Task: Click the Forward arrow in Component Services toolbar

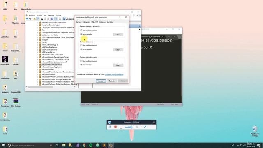Action: click(x=30, y=19)
